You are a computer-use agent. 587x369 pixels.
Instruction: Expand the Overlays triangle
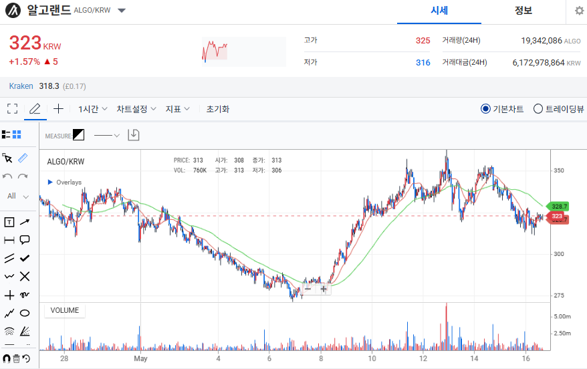click(x=50, y=182)
